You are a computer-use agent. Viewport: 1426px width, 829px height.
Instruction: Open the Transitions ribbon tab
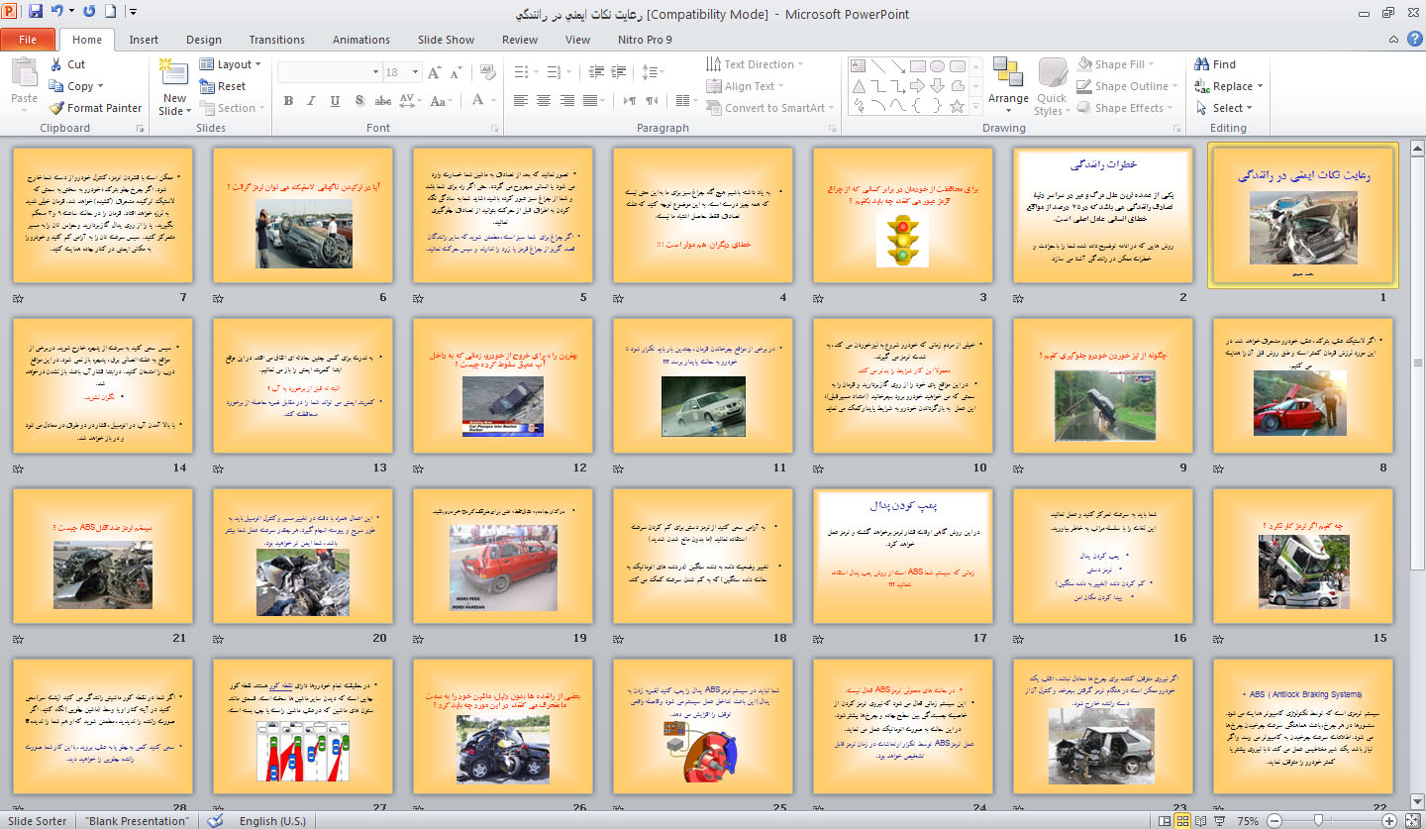[276, 40]
